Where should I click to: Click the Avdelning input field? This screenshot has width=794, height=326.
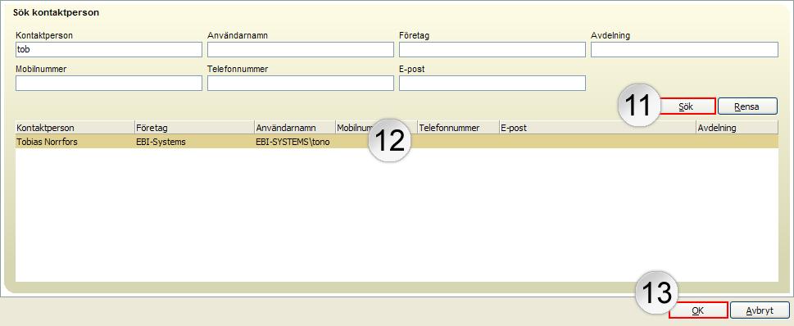pos(684,50)
